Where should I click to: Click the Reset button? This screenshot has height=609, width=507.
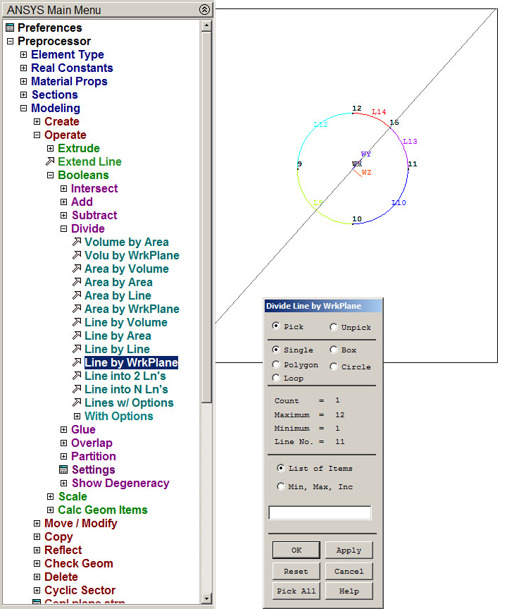point(296,572)
